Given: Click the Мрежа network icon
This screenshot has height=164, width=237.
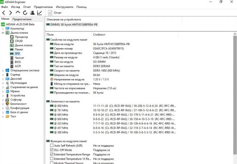Looking at the screenshot, I should click(x=7, y=91).
